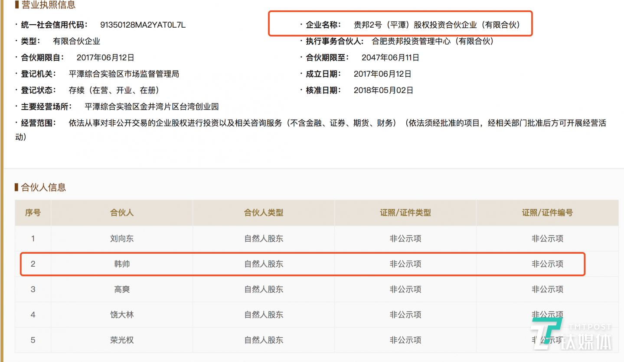Click the 营业执照信息 section heading
624x362 pixels.
click(48, 5)
